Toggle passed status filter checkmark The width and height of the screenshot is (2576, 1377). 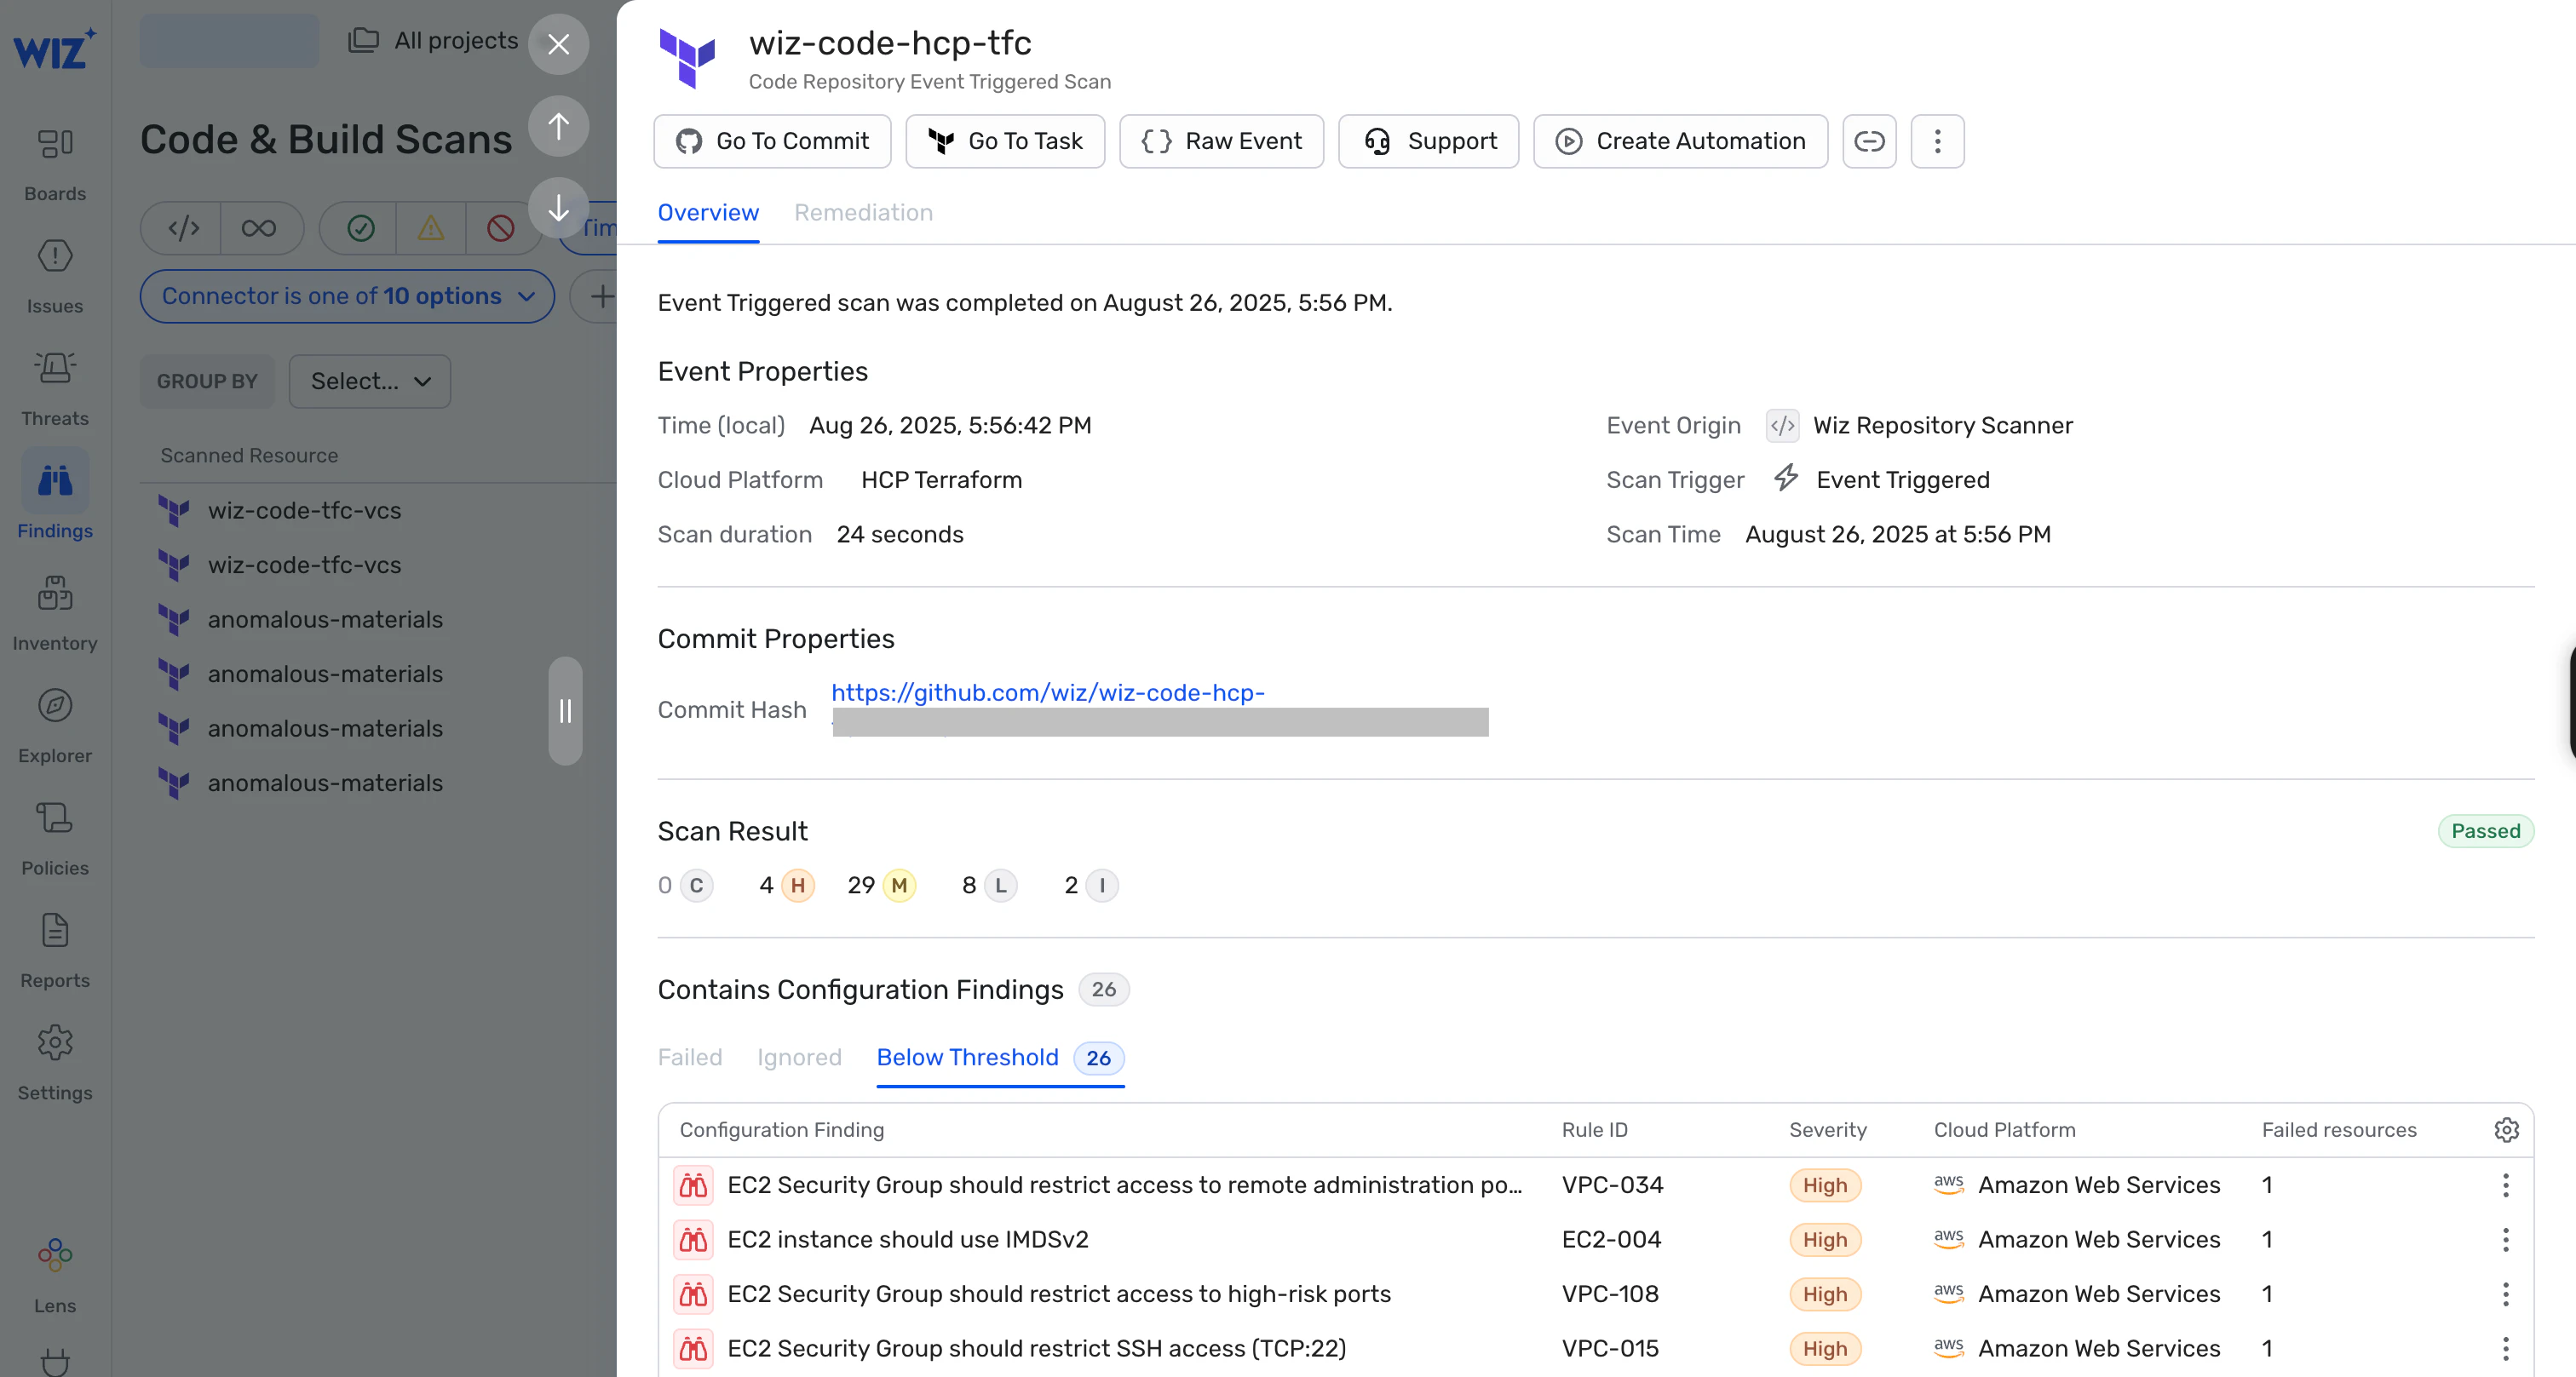pos(360,228)
